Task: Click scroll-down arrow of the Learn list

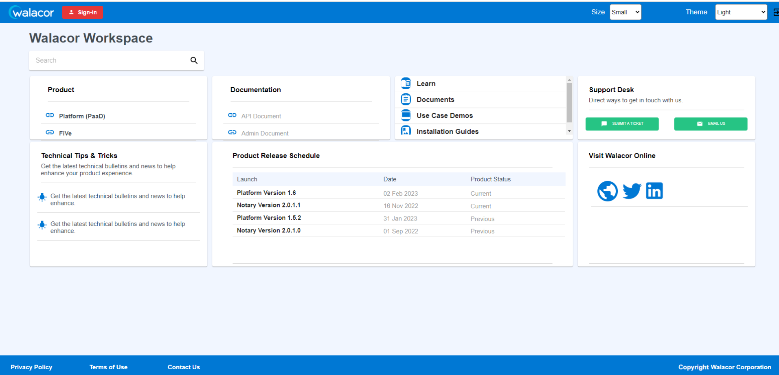Action: click(569, 131)
